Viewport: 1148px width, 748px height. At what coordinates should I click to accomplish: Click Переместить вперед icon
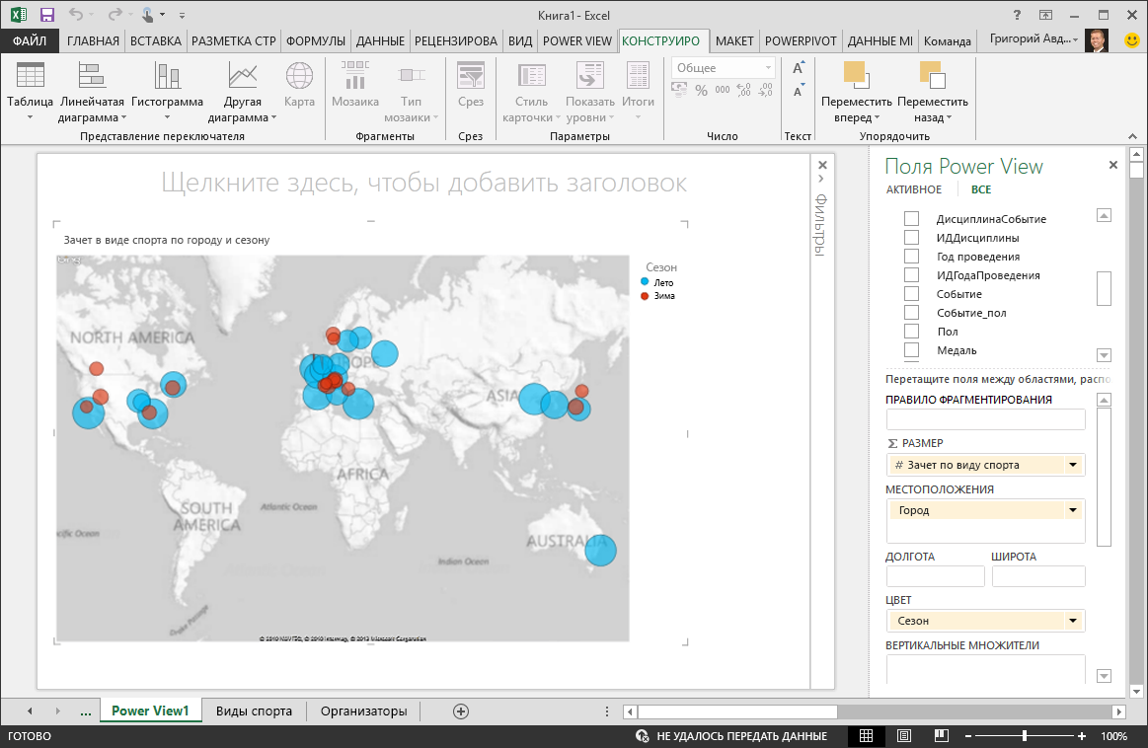[856, 75]
